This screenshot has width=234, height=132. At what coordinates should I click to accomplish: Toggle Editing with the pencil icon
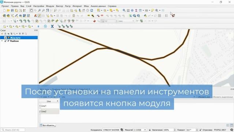coord(39,15)
